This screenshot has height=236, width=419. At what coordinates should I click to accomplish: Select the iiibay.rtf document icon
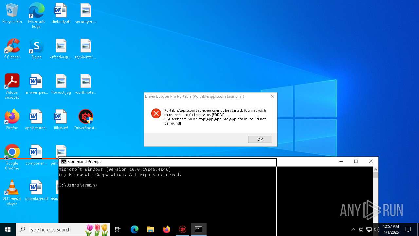[61, 120]
